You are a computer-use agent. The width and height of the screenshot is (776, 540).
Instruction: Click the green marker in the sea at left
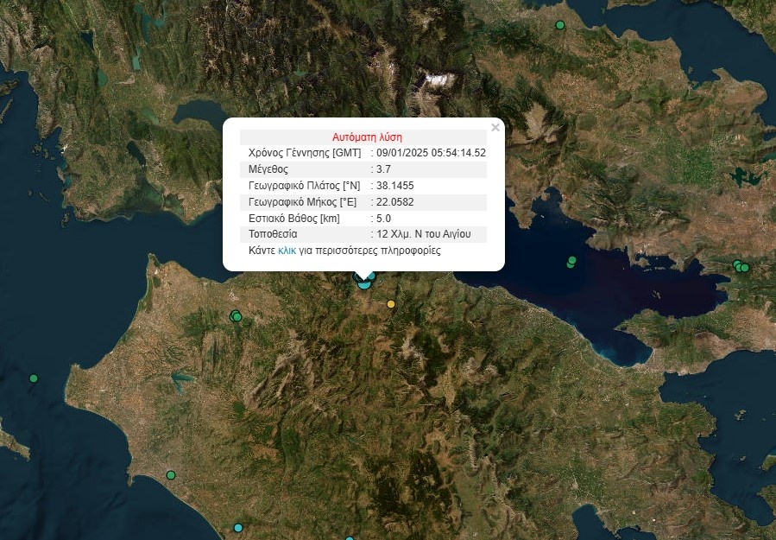(x=34, y=378)
